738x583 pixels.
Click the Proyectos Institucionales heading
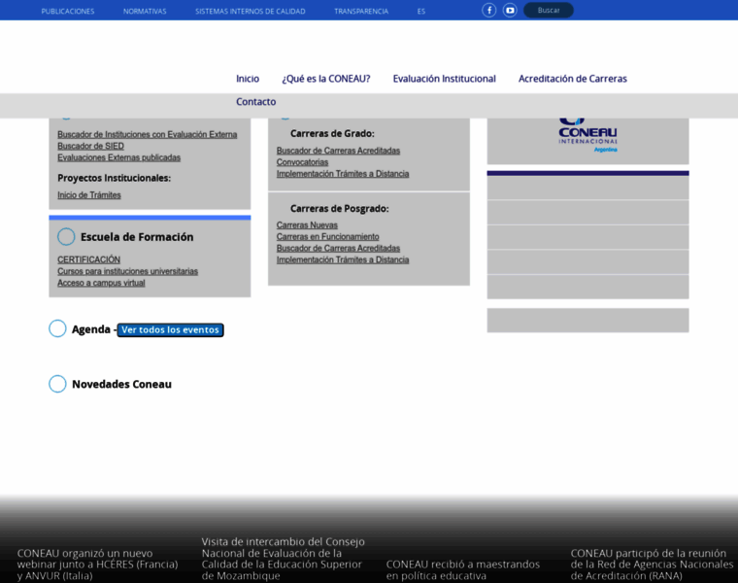tap(114, 178)
